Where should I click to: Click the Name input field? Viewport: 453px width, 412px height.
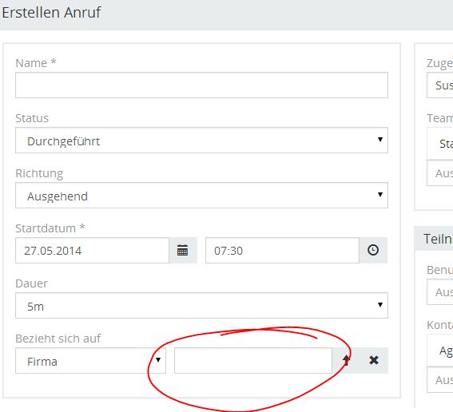click(x=201, y=85)
